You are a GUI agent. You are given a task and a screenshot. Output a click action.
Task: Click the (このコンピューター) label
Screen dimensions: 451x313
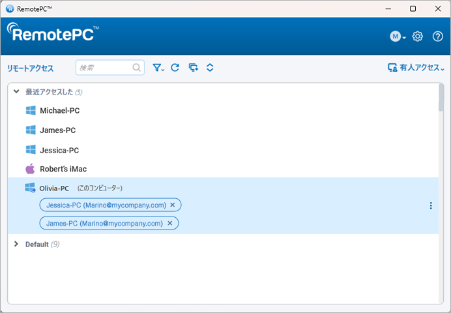coord(100,188)
